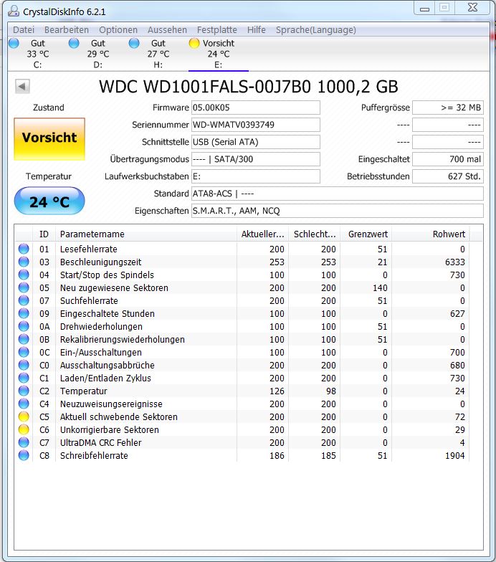Click the Grenzwert column header
The width and height of the screenshot is (496, 562).
click(x=366, y=234)
